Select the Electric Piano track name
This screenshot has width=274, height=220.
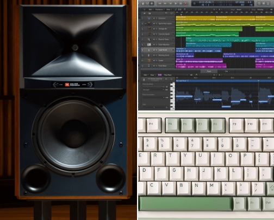pos(164,39)
